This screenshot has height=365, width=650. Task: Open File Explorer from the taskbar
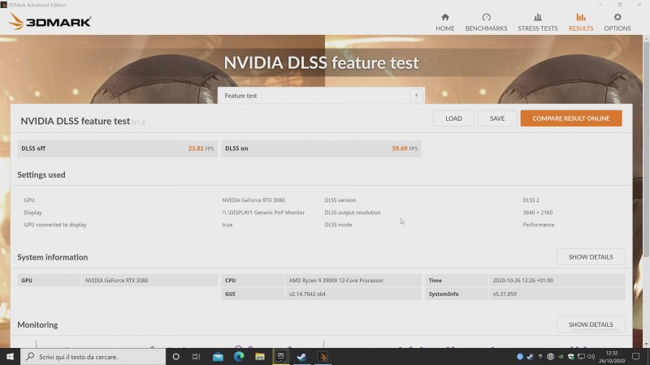click(x=260, y=356)
